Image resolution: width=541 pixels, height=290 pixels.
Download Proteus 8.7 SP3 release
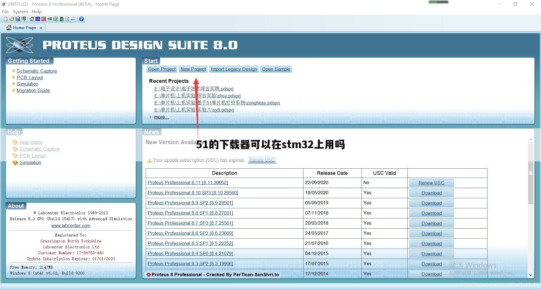(431, 223)
